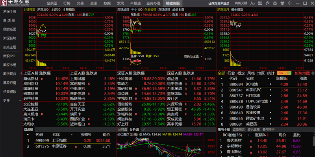Click the back arrow icon
Screen dimensions: 315x157
[x=290, y=3]
